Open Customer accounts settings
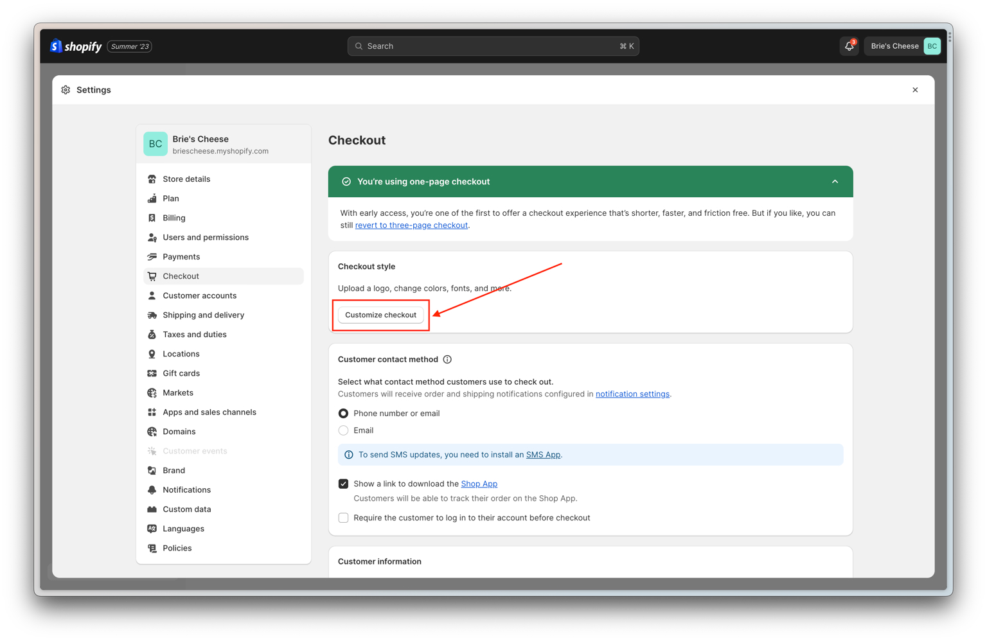 point(224,295)
